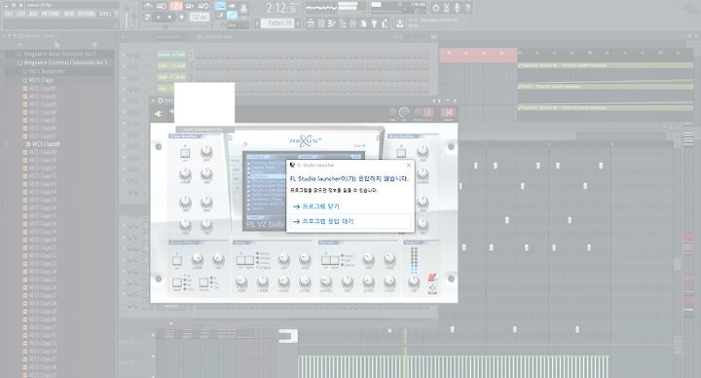Screen dimensions: 701x378
Task: Open the mixer view icon
Action: pyautogui.click(x=352, y=23)
